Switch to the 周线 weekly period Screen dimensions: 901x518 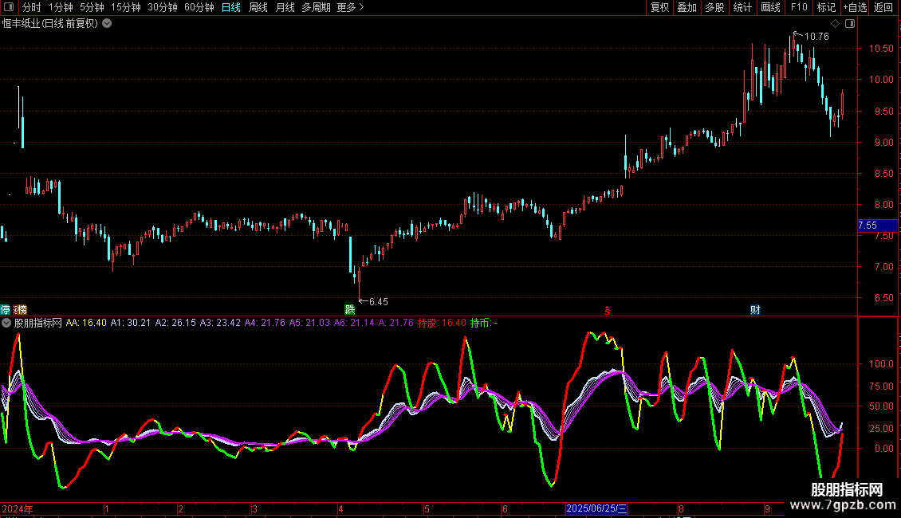point(258,7)
